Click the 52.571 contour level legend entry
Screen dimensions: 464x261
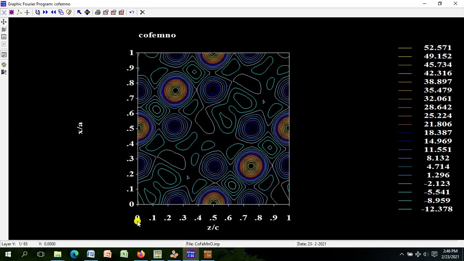pos(438,48)
